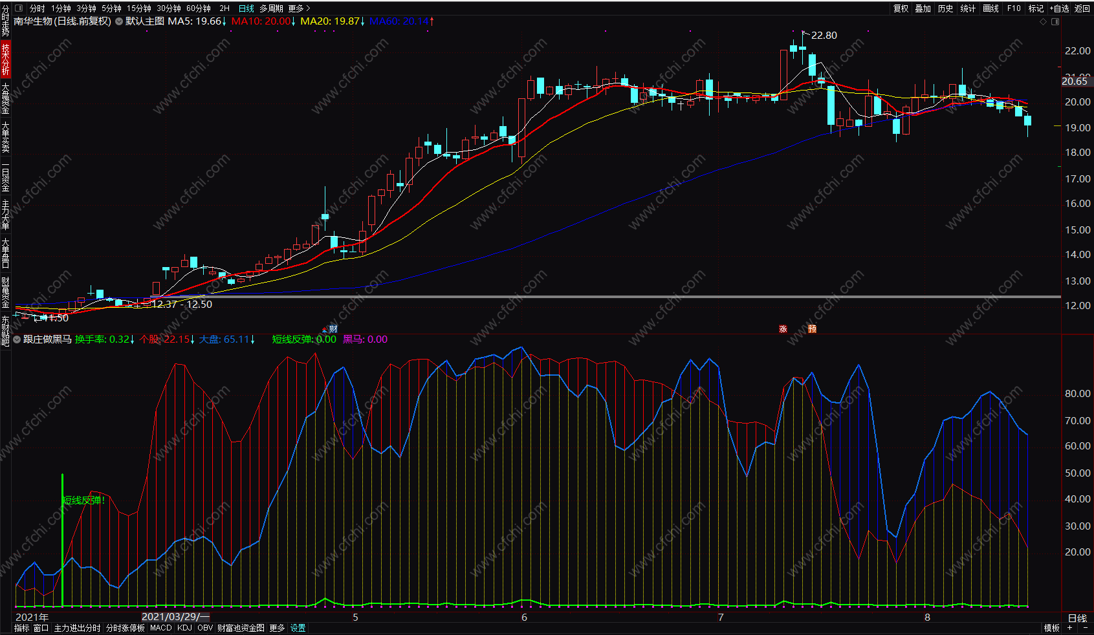
Task: Click the 叠加 overlay button
Action: coord(923,8)
